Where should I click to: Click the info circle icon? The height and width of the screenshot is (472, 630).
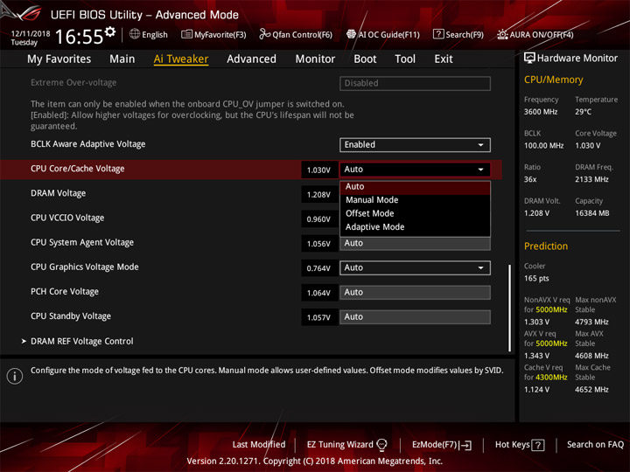click(x=15, y=376)
